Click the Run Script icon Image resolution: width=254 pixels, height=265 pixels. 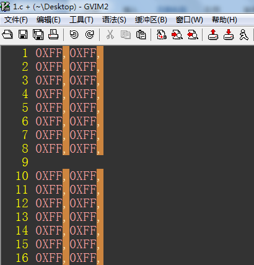243,34
